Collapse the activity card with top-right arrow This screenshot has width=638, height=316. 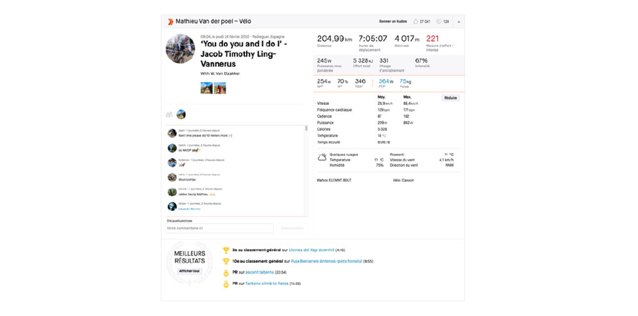[458, 21]
